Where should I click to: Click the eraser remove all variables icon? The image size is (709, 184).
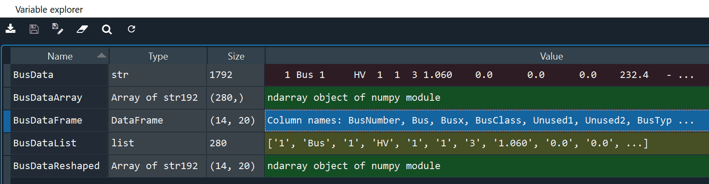tap(82, 29)
